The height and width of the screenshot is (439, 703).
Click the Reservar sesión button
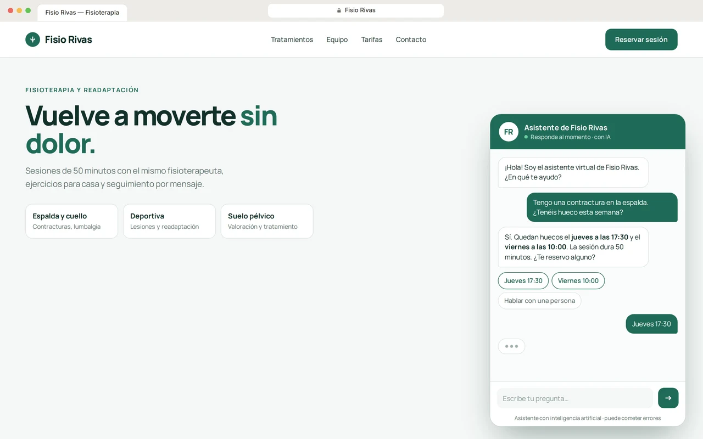pyautogui.click(x=641, y=40)
